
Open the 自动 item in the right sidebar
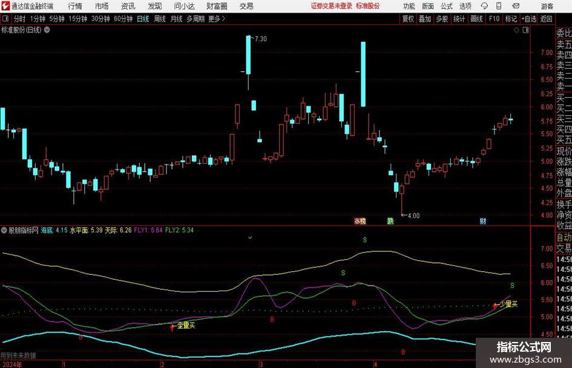(x=564, y=237)
